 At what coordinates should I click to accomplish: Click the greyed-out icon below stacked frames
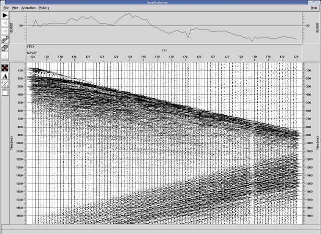point(5,55)
